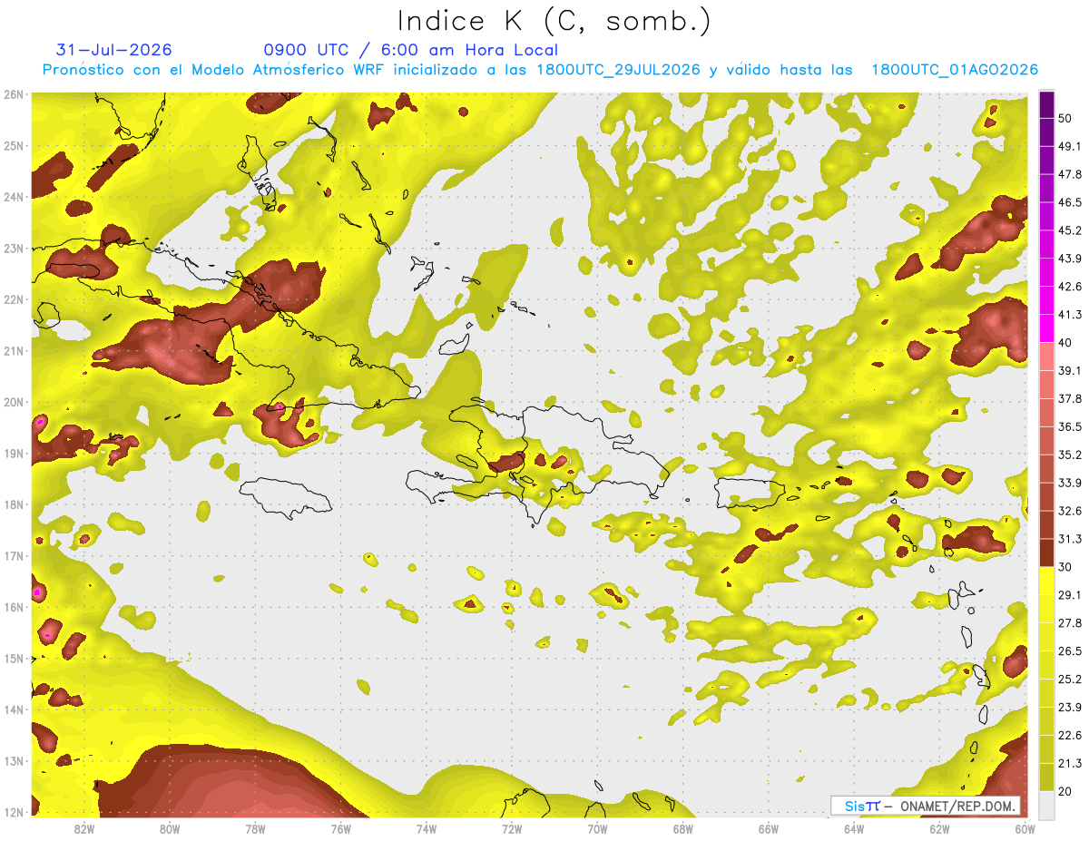The height and width of the screenshot is (841, 1089).
Task: Click the "20N" latitude label
Action: tap(14, 402)
